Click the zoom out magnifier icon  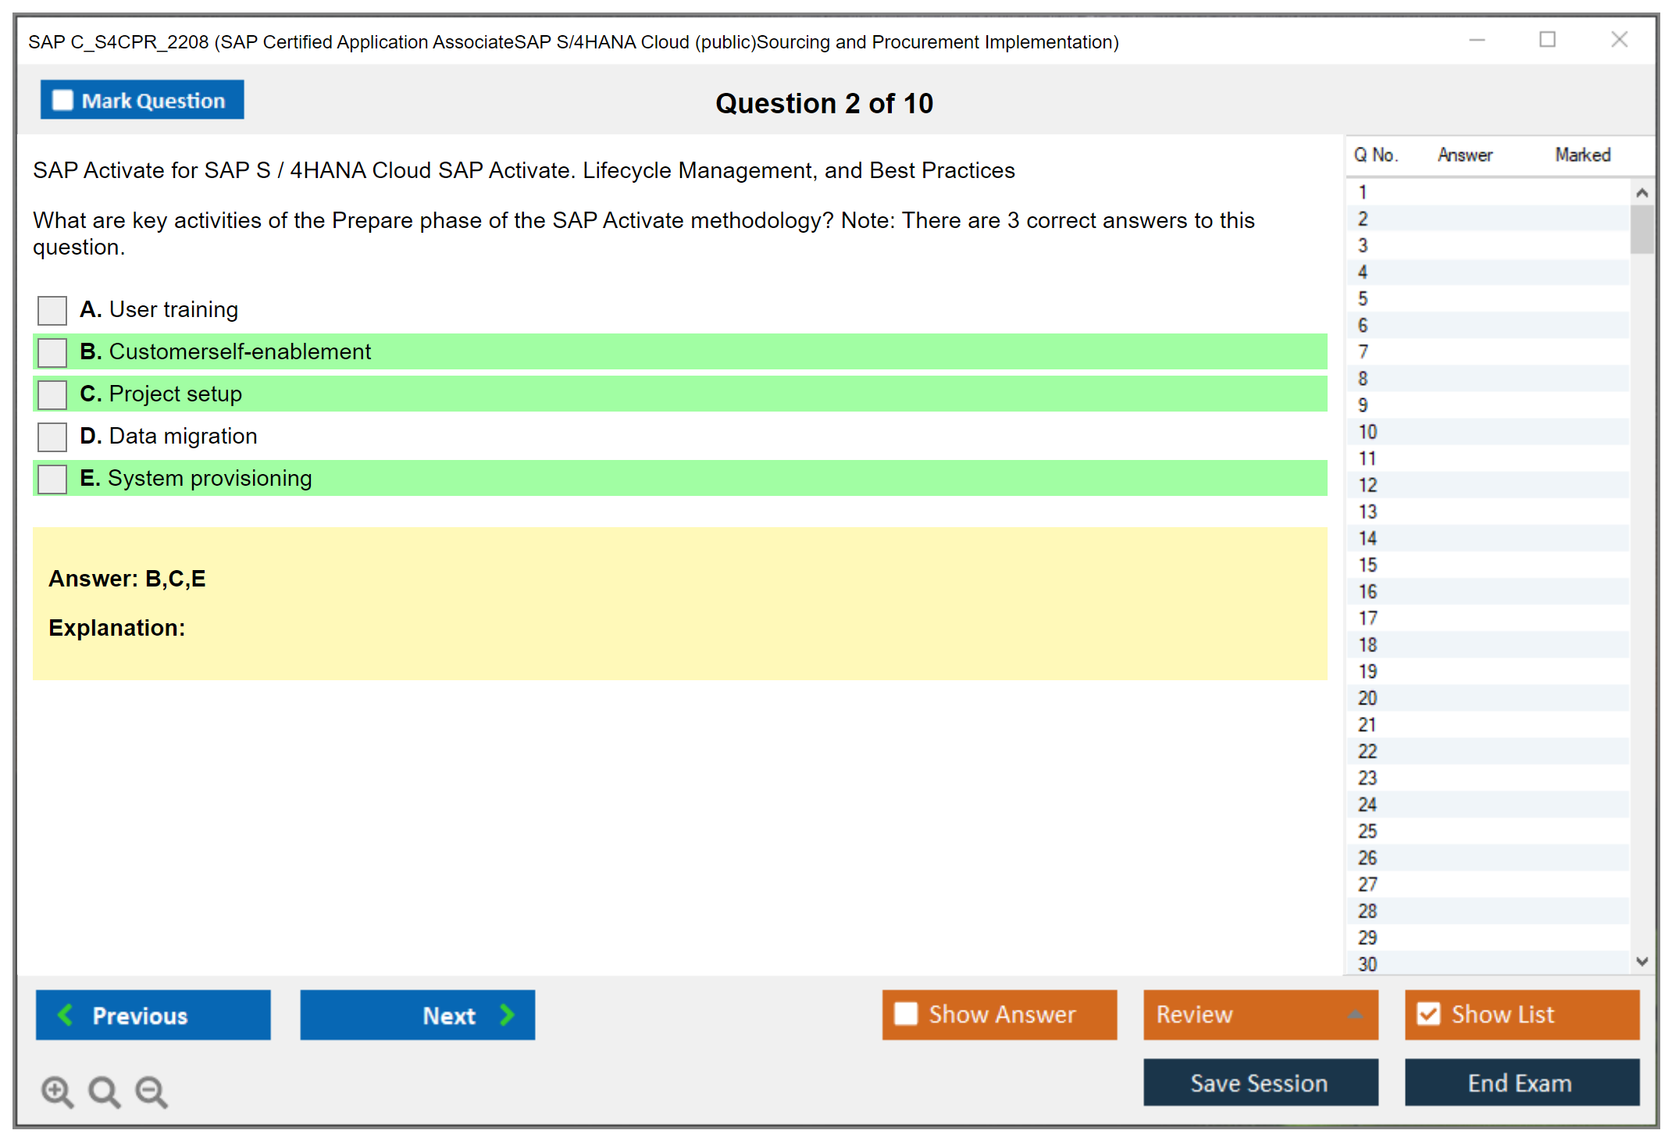click(151, 1091)
